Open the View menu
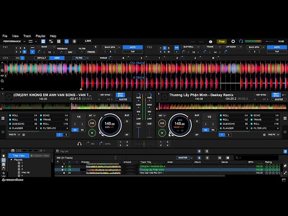 (15, 36)
